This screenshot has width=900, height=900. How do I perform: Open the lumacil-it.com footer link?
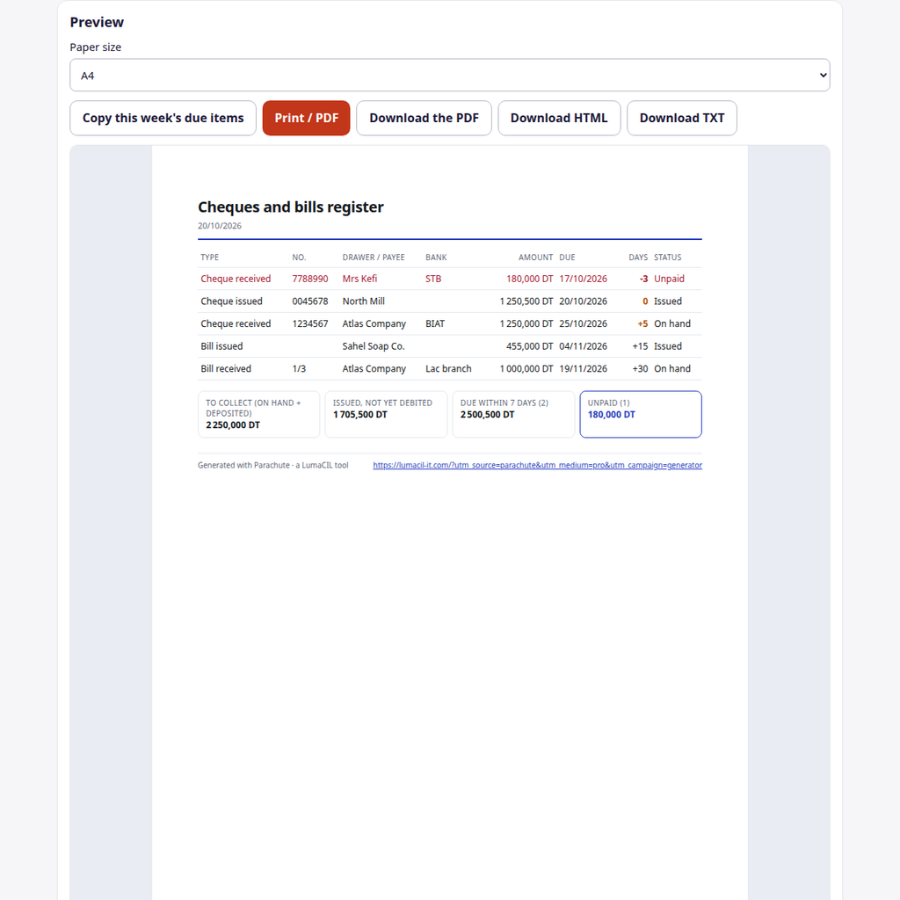(537, 466)
